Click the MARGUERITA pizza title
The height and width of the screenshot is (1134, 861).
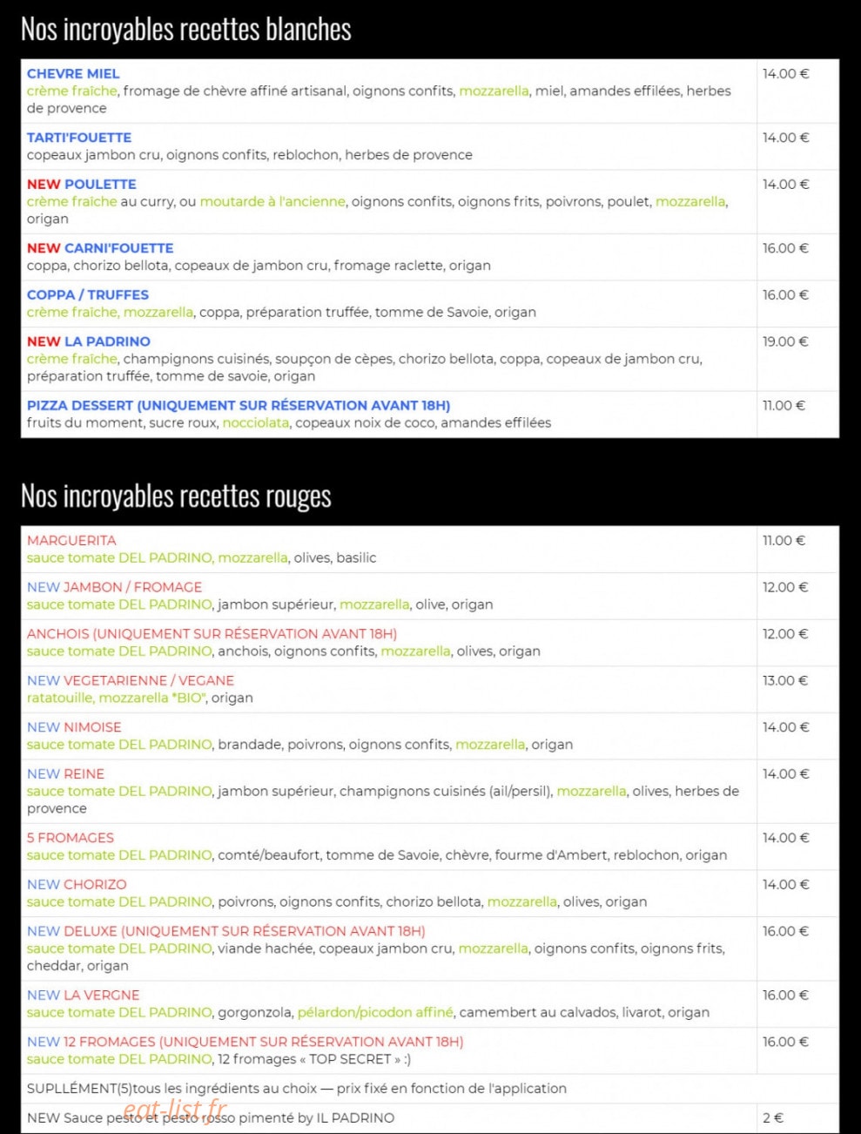71,541
